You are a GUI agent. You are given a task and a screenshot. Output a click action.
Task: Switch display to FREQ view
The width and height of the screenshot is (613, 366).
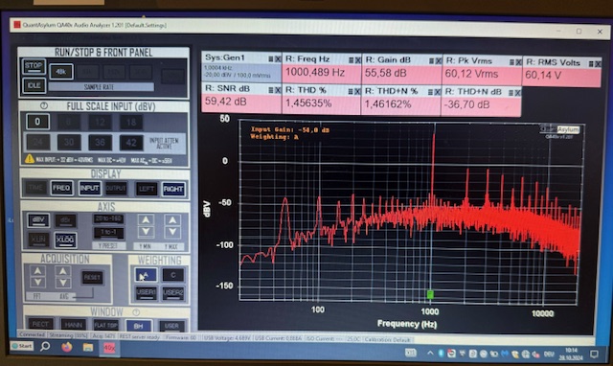(61, 188)
